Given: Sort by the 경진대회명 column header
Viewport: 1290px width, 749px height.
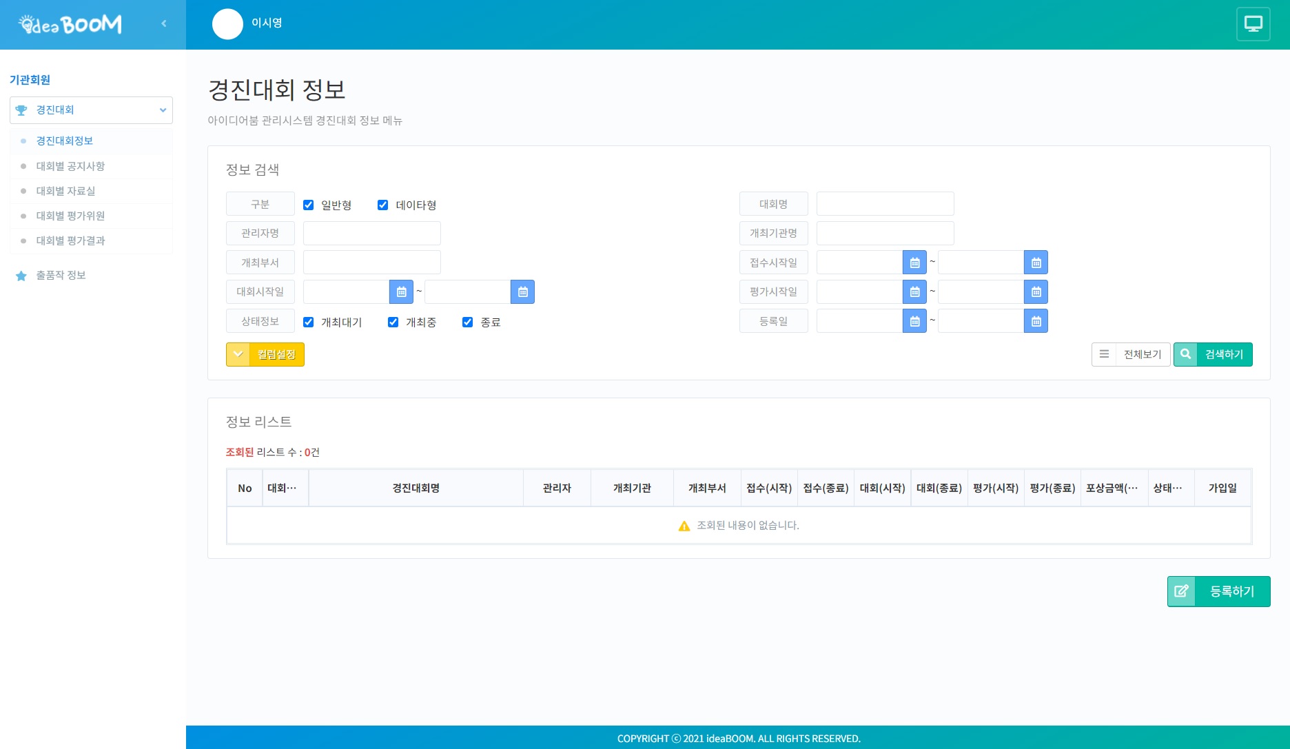Looking at the screenshot, I should pos(416,489).
